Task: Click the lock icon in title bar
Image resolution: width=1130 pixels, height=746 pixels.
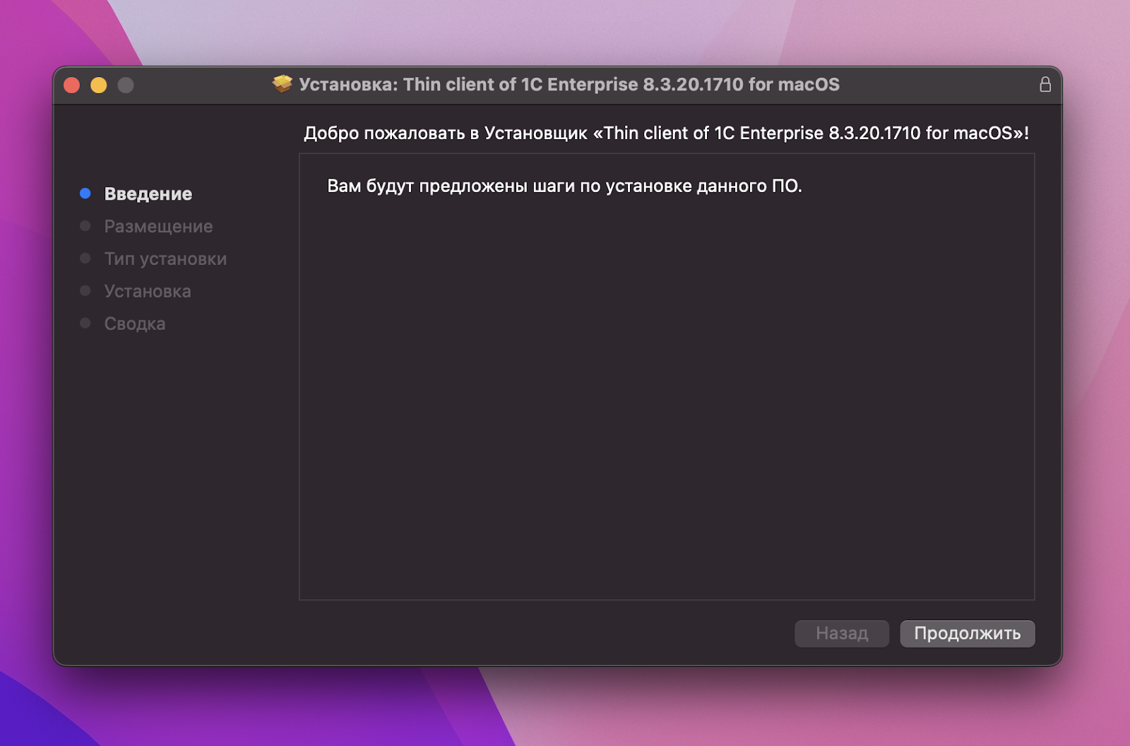Action: pos(1045,85)
